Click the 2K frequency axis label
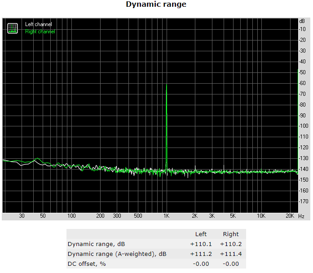The image size is (313, 273). pos(195,216)
